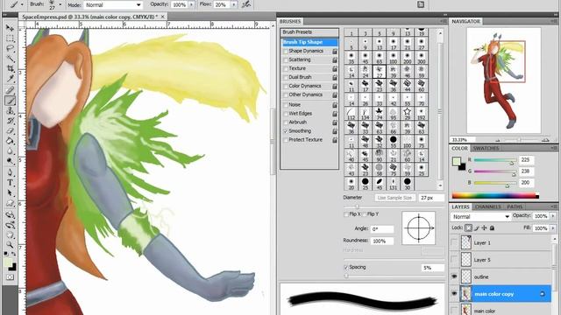Select the Eraser tool
Image resolution: width=561 pixels, height=315 pixels.
pyautogui.click(x=10, y=131)
